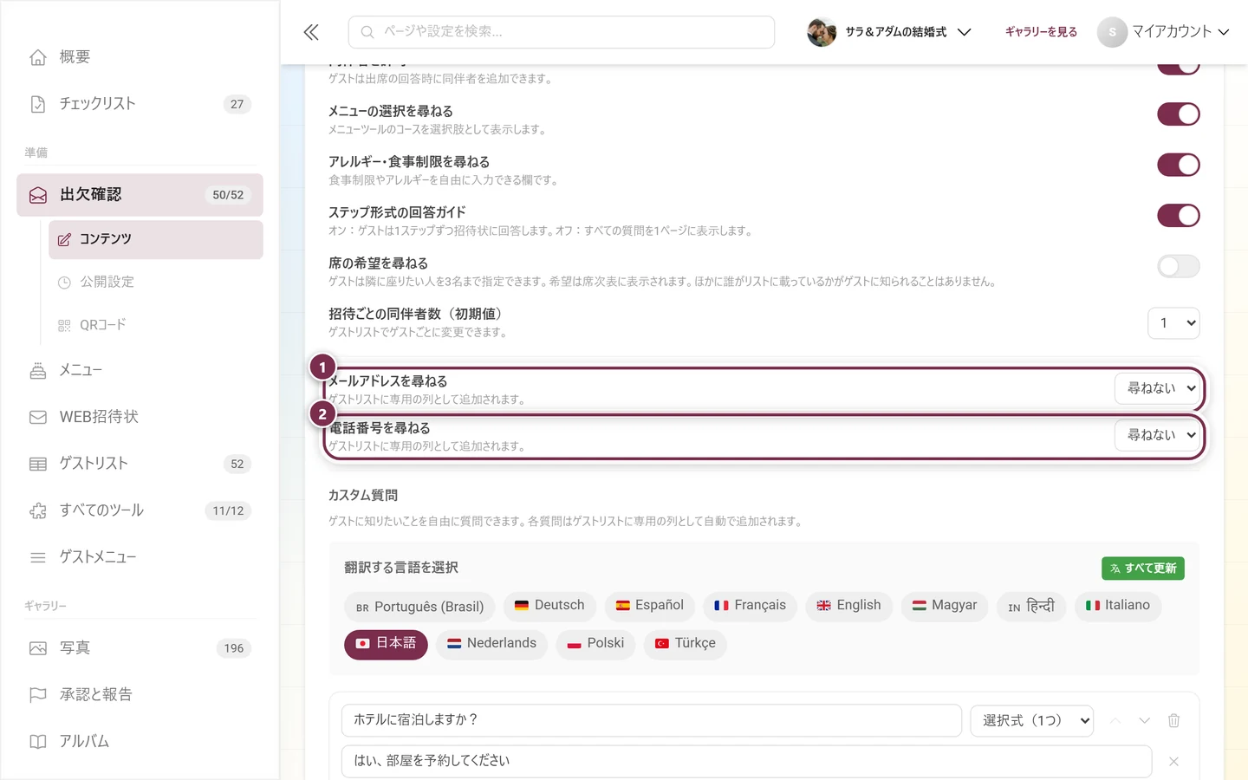The image size is (1248, 780).
Task: Move hotel question up with chevron
Action: (x=1115, y=720)
